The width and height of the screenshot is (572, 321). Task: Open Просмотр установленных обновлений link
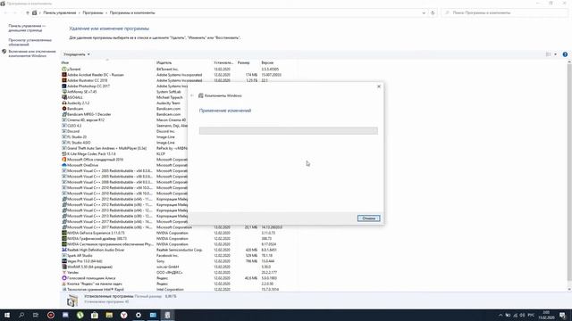[30, 42]
